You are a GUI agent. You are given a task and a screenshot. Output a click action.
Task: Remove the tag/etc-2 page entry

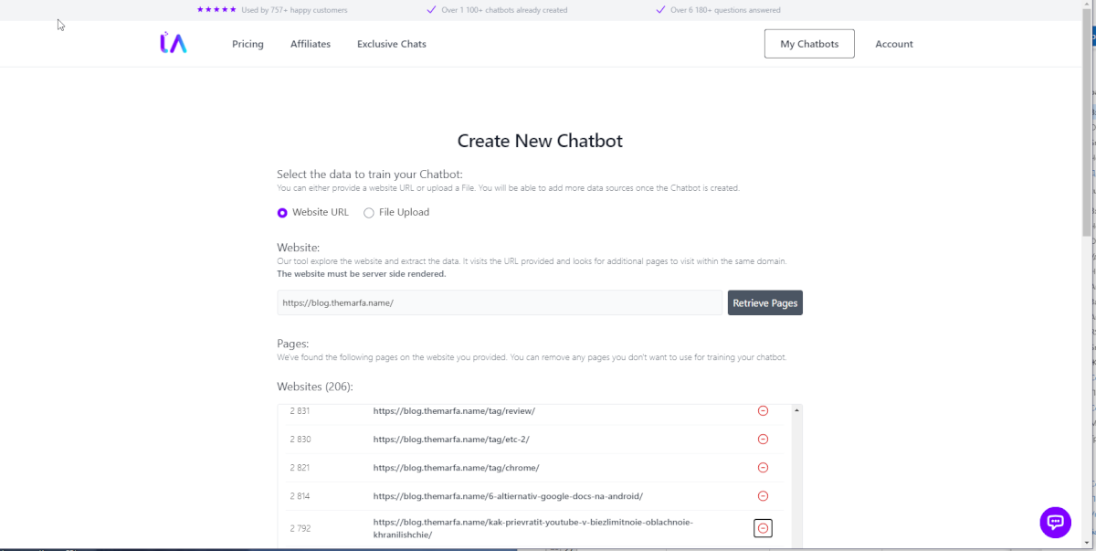(x=763, y=440)
